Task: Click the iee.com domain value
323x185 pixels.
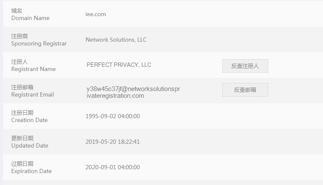Action: (95, 14)
